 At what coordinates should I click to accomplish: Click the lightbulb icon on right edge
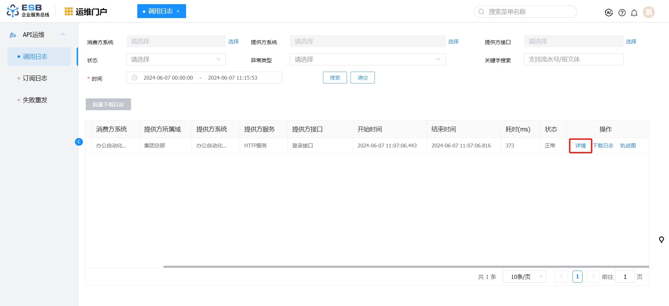coord(661,240)
